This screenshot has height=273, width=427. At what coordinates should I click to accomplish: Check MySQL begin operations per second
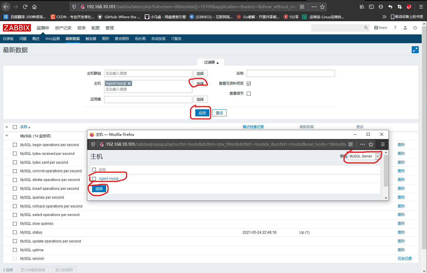pyautogui.click(x=15, y=145)
